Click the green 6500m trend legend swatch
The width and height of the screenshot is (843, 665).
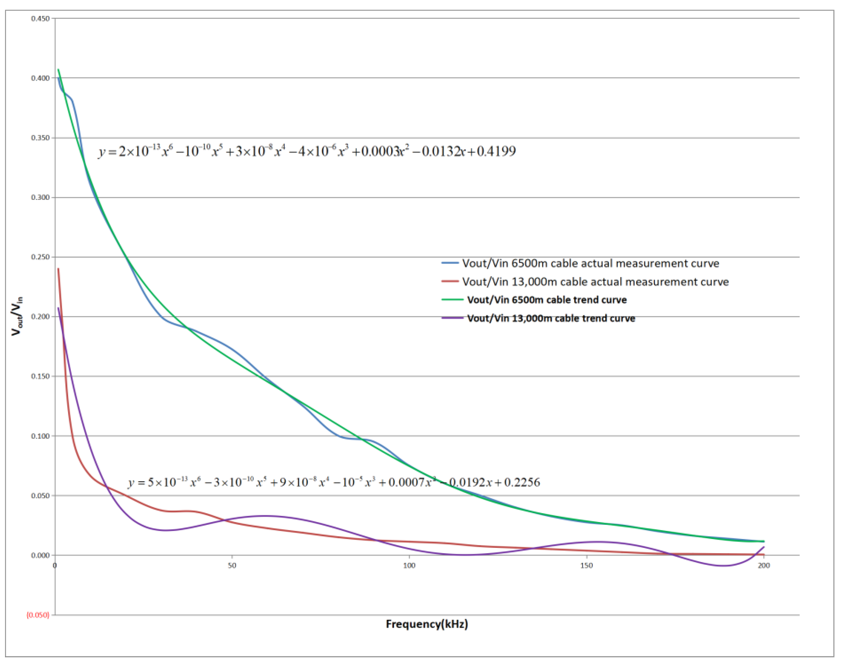coord(452,300)
